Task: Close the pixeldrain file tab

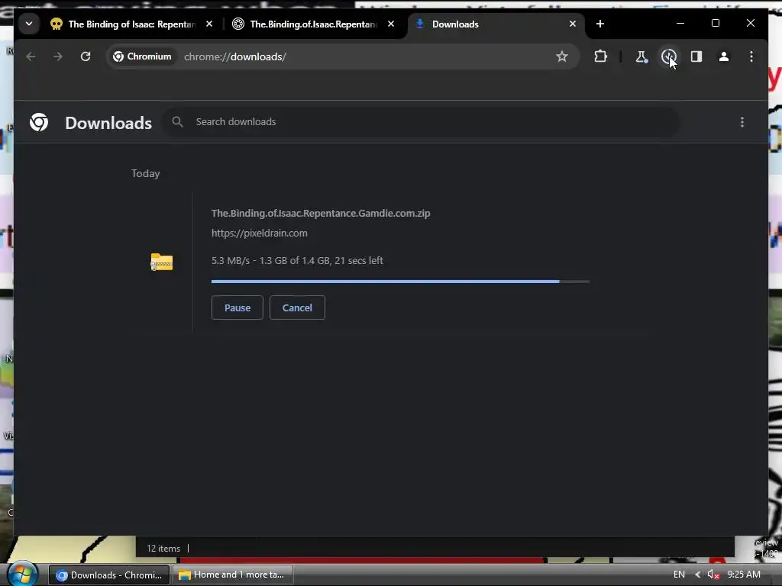Action: click(x=391, y=24)
